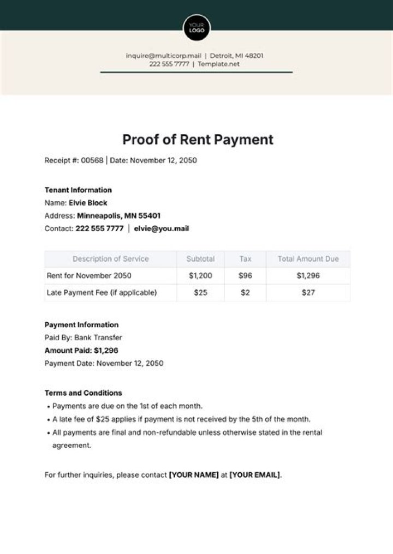Viewport: 393px width, 554px height.
Task: Click the Template.net link in header
Action: (x=218, y=64)
